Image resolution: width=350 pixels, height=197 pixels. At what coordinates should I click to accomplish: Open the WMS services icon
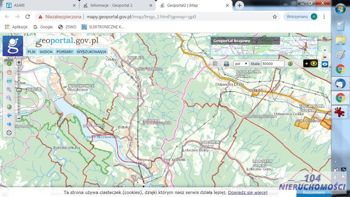[226, 64]
